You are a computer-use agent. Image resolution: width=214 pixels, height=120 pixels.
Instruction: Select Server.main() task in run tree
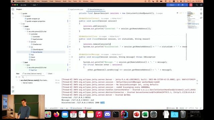(x=28, y=83)
